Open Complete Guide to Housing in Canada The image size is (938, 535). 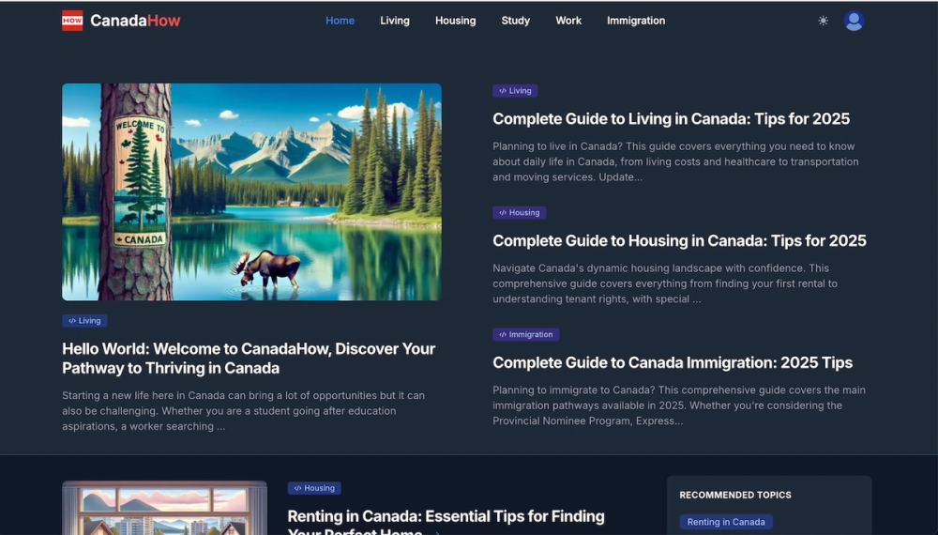point(679,240)
